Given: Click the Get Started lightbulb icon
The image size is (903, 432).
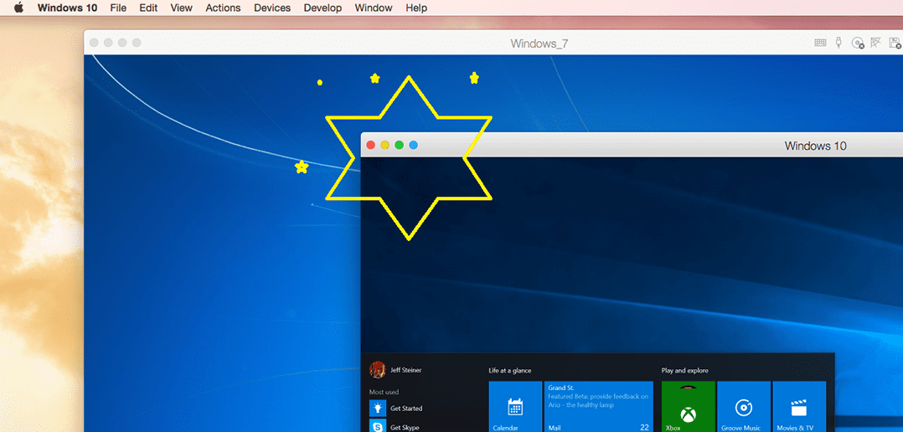Looking at the screenshot, I should coord(378,408).
